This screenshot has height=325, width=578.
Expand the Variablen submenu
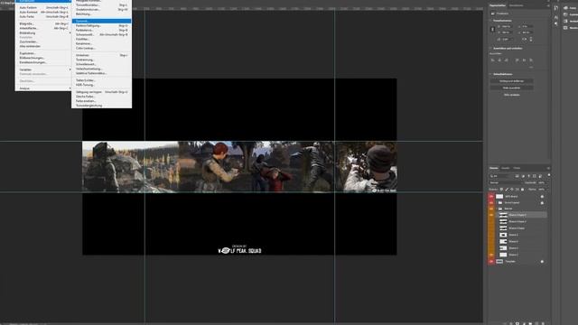pos(43,70)
